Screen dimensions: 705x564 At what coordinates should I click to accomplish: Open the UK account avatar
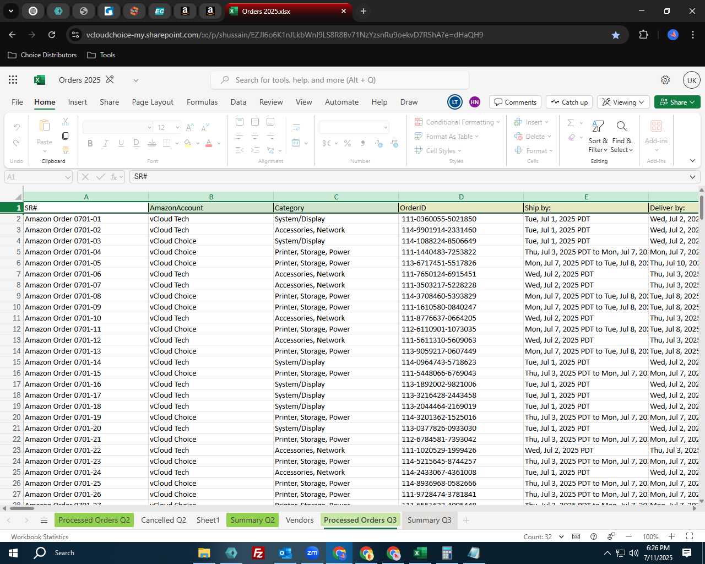692,80
